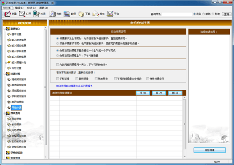Click the 打开 (Open) toolbar icon

coord(25,14)
